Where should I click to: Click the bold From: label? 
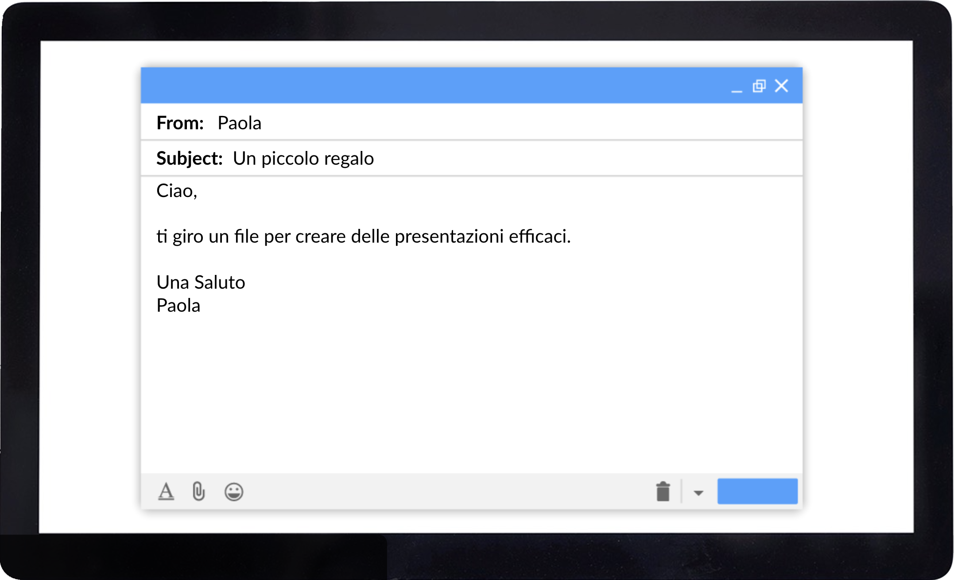pyautogui.click(x=180, y=123)
